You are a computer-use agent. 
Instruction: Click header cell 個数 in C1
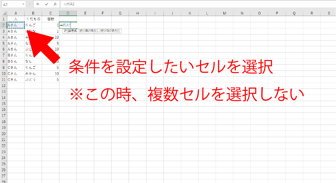point(51,19)
